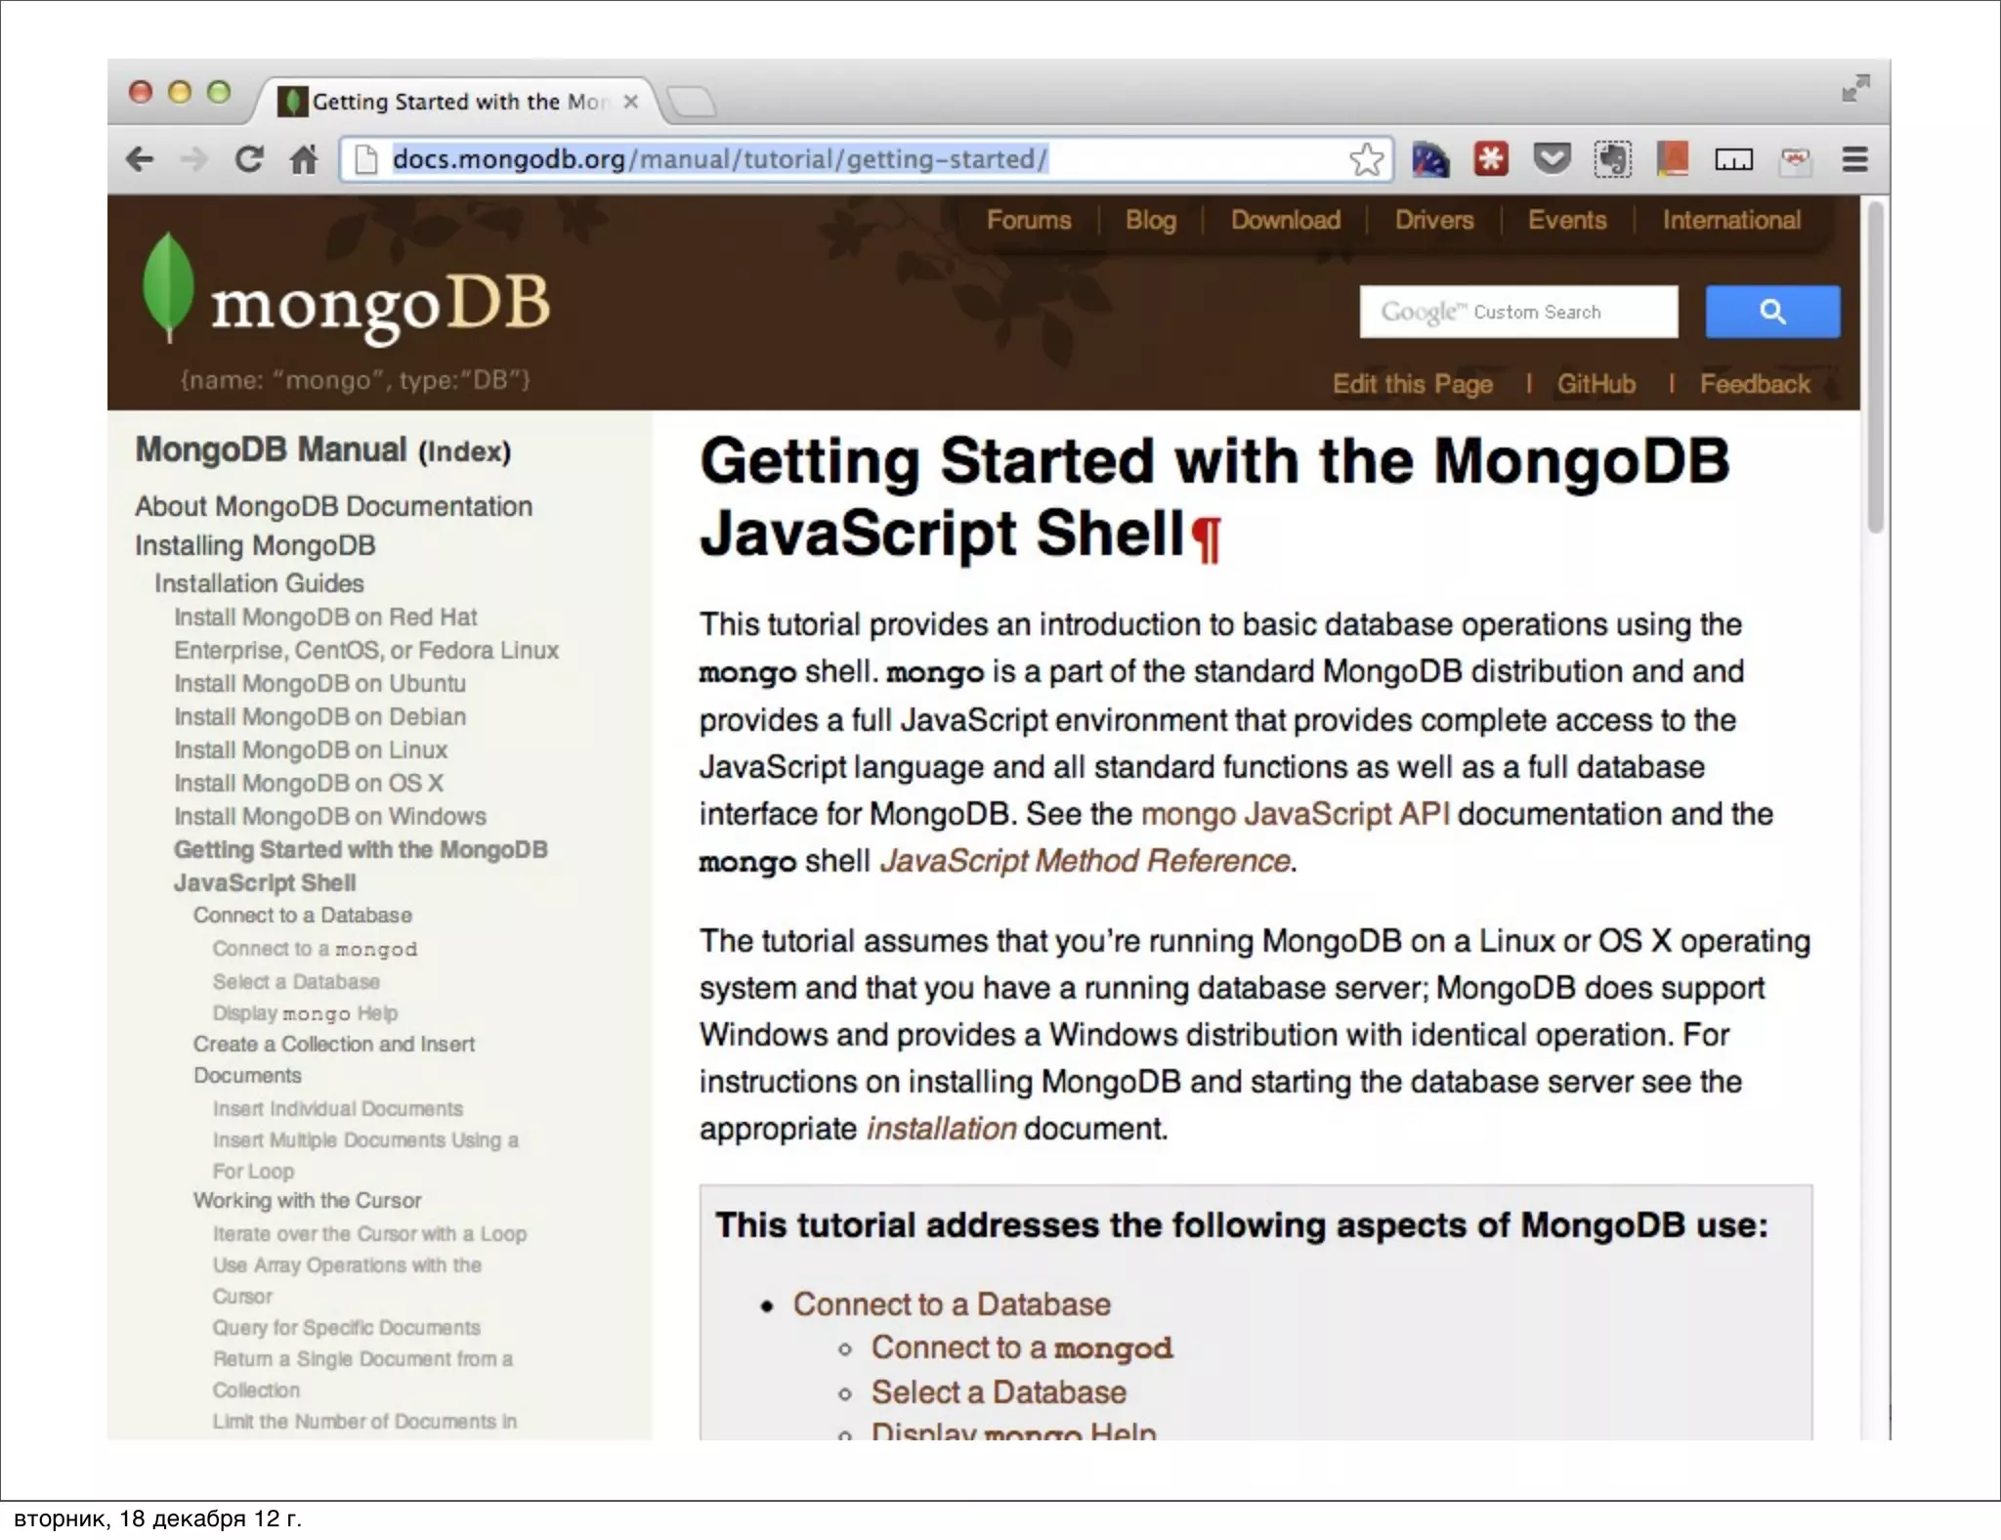Open the Chrome hamburger menu
Image resolution: width=2001 pixels, height=1540 pixels.
pos(1854,159)
